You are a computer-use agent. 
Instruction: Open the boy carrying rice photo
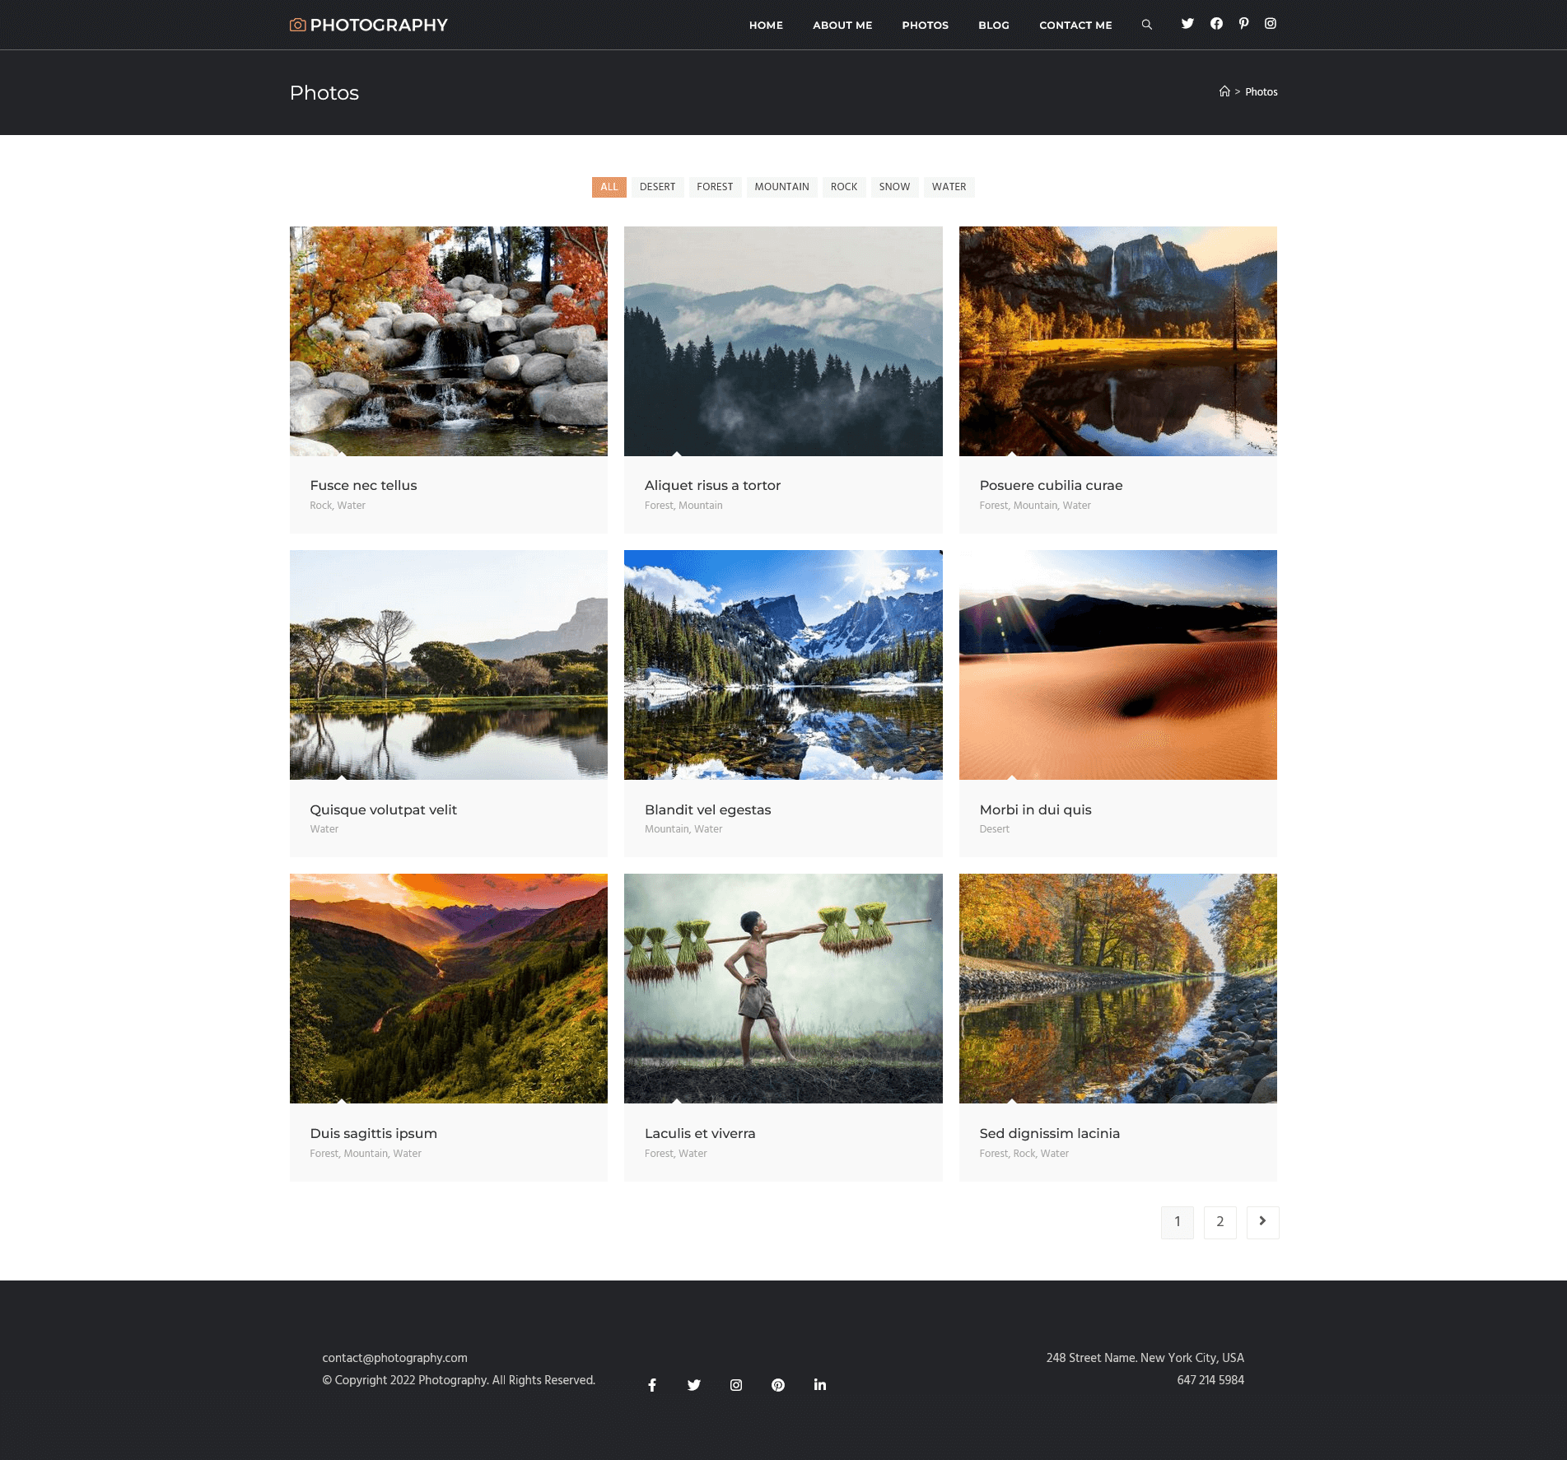[783, 988]
